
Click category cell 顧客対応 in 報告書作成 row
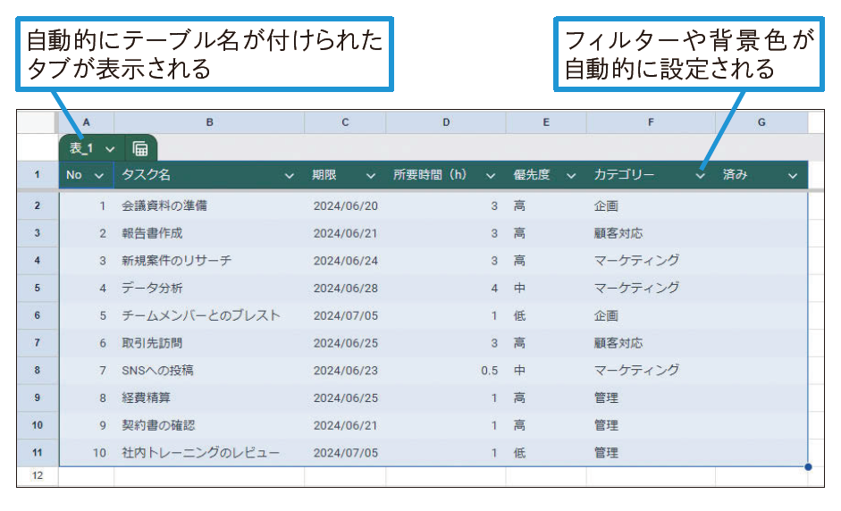(651, 233)
